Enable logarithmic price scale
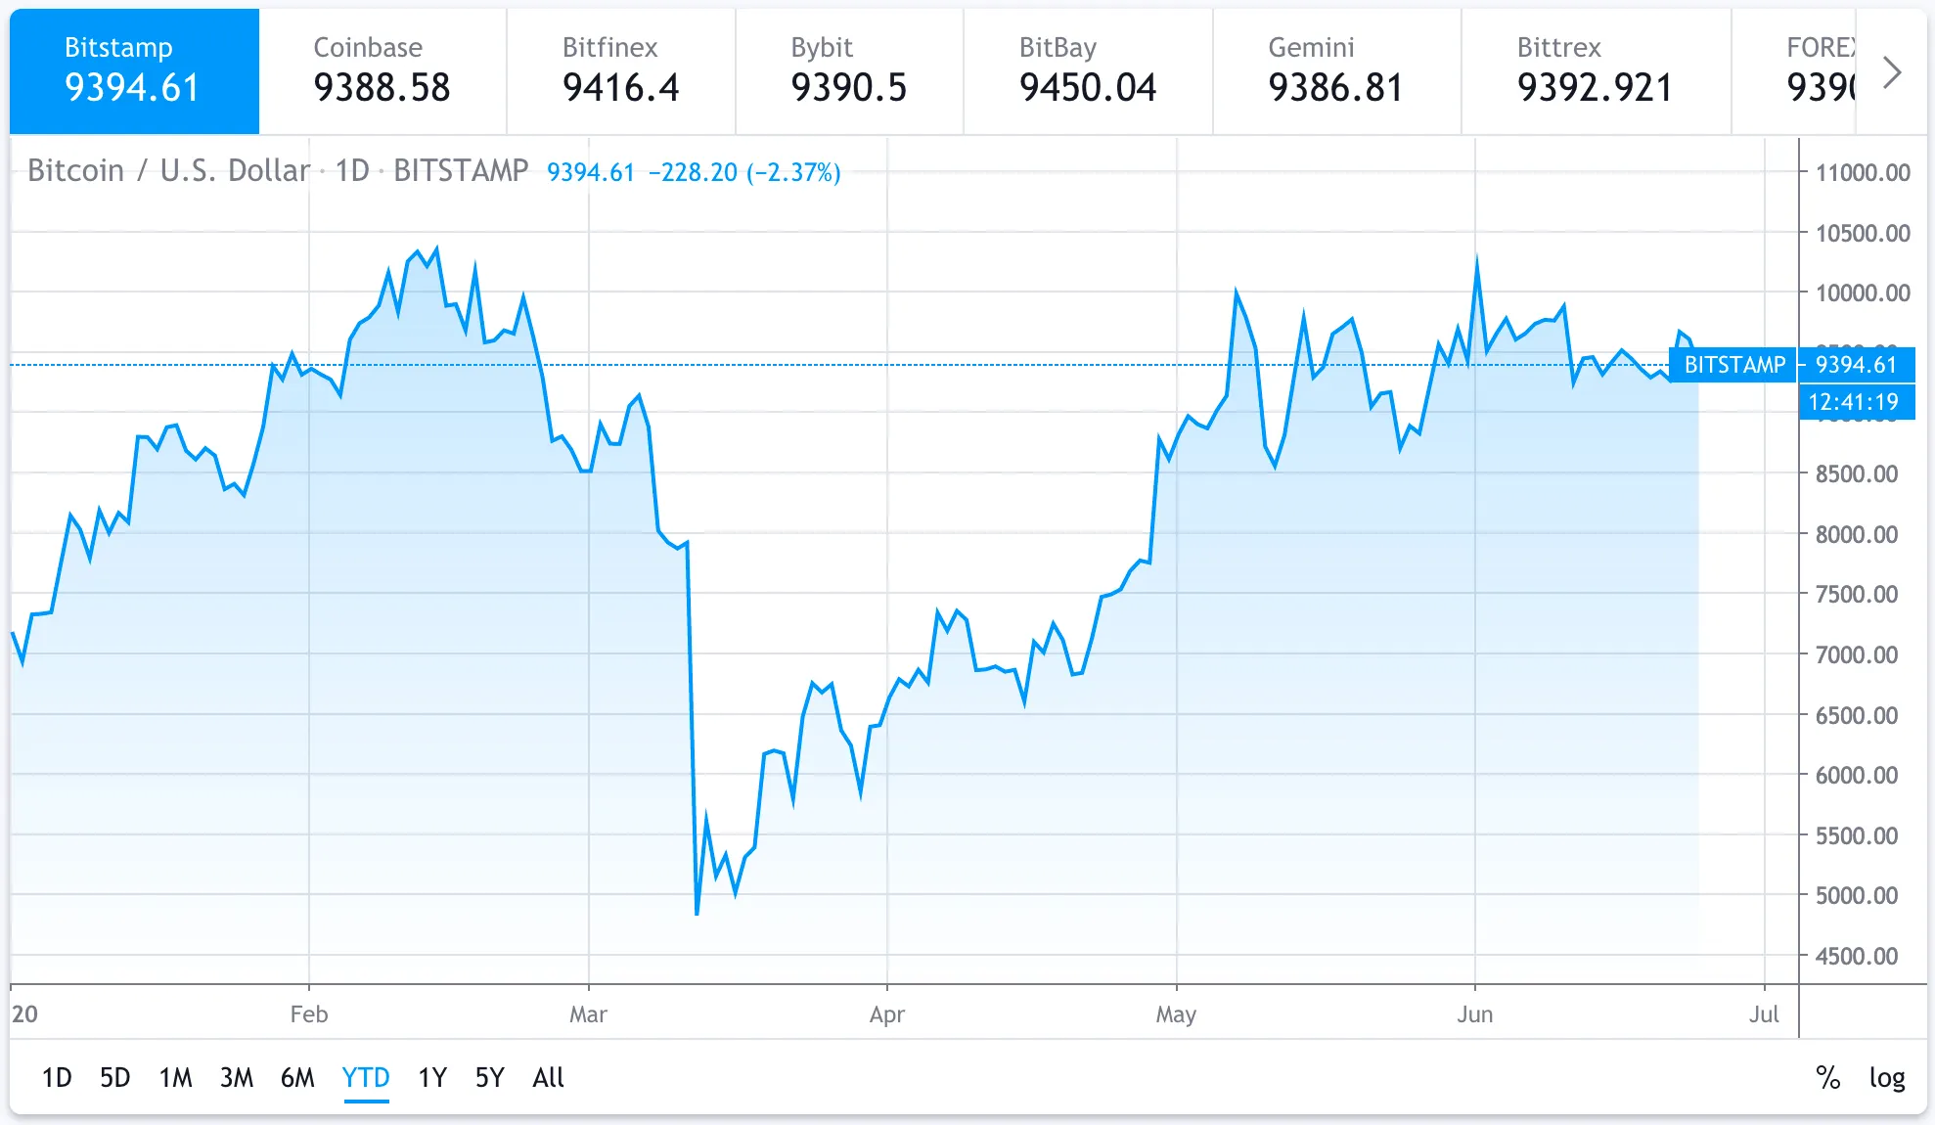This screenshot has width=1935, height=1125. click(x=1888, y=1077)
